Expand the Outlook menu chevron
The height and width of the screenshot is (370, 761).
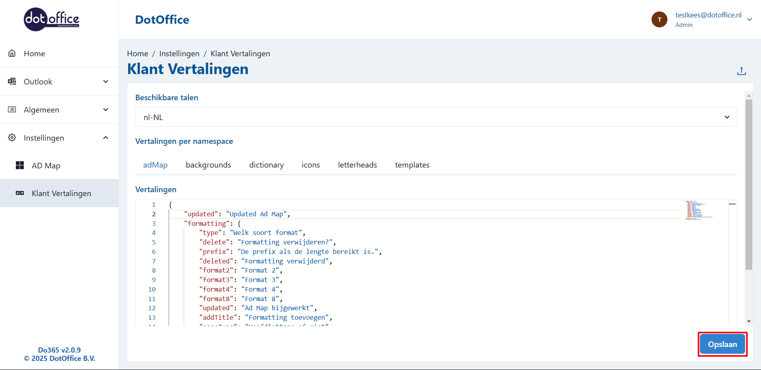pyautogui.click(x=106, y=82)
